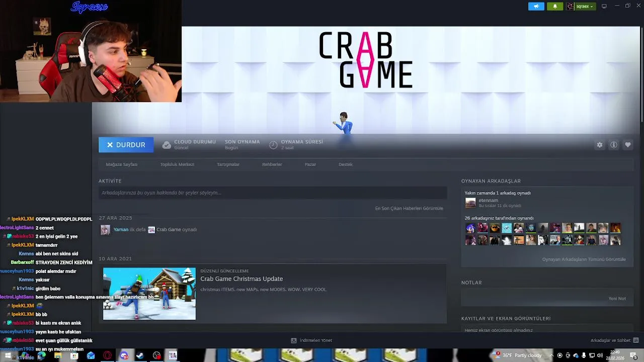
Task: Click AKTİVİTE section heading
Action: click(110, 181)
